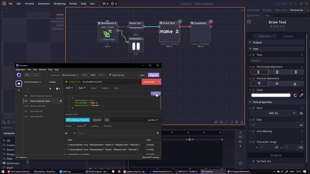Set horizontal alignment to left

(x=259, y=72)
